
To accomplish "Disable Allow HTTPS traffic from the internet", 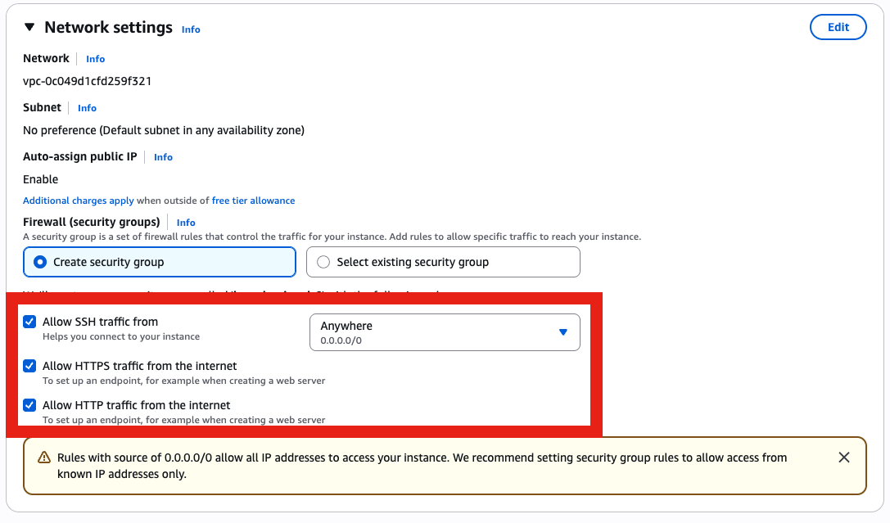I will 29,366.
